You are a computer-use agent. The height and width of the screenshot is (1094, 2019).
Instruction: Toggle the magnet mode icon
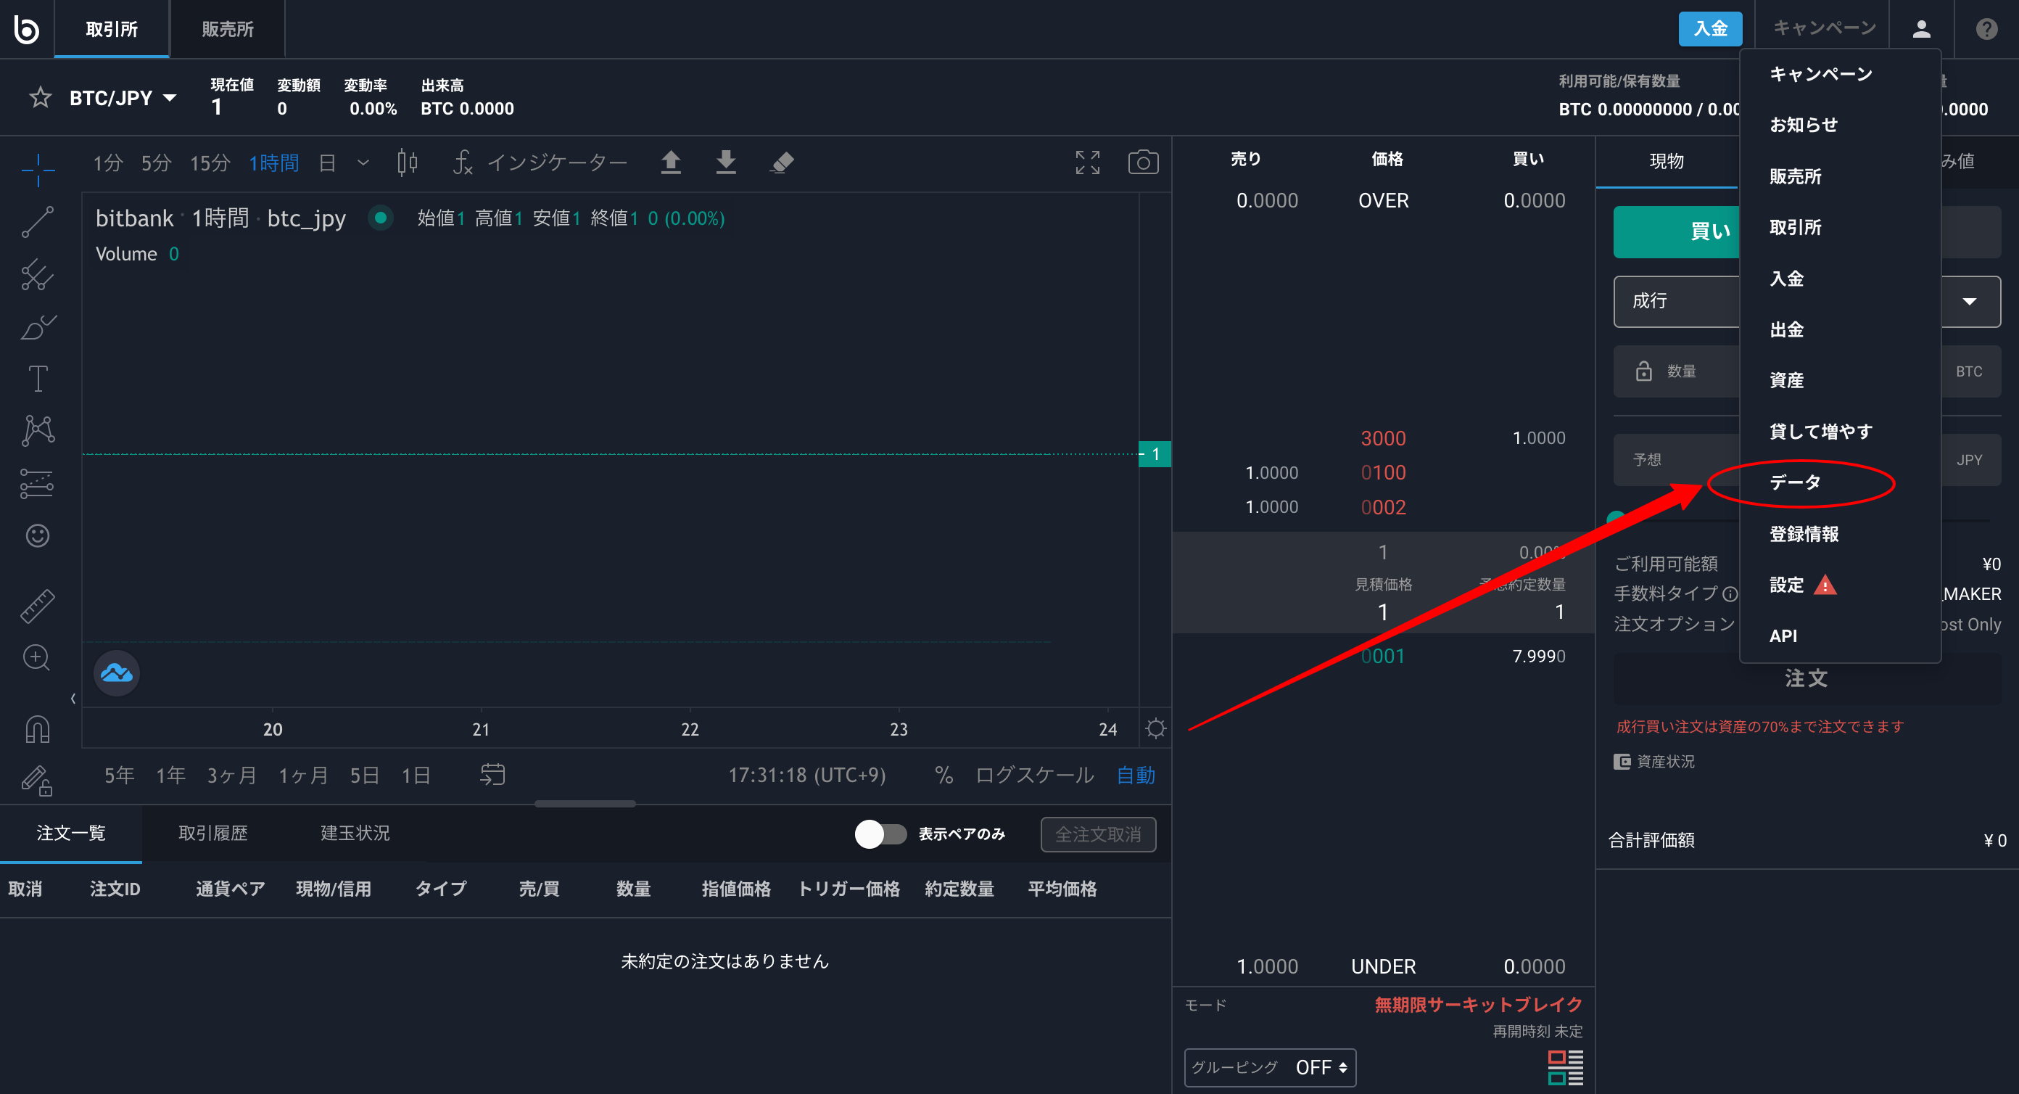tap(38, 729)
